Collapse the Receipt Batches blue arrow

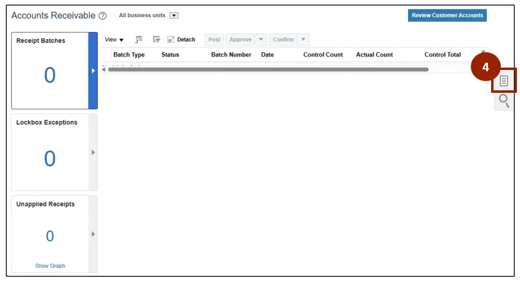click(x=93, y=71)
